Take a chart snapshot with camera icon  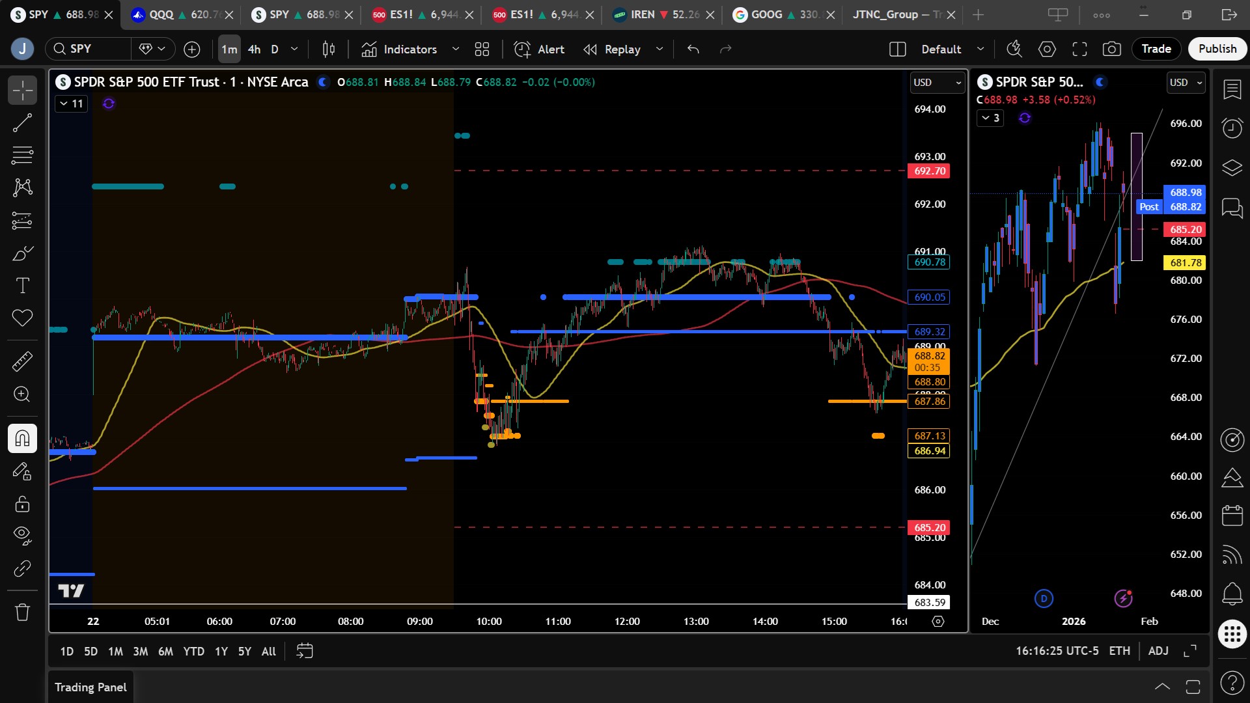[1111, 49]
